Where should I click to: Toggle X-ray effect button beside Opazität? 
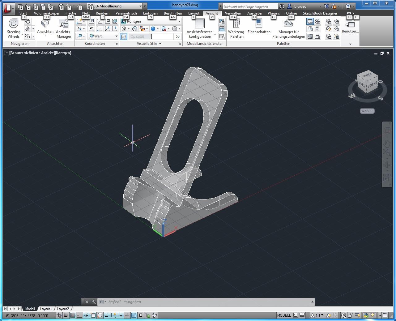tap(124, 36)
